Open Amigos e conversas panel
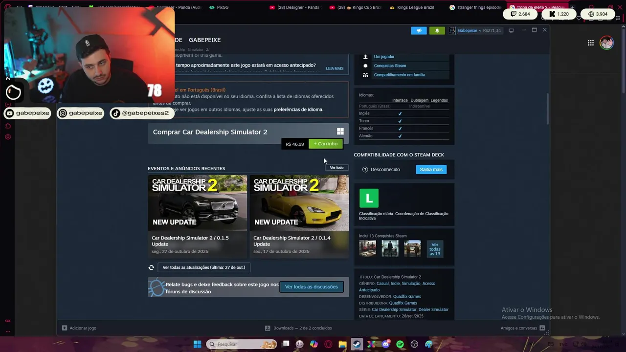 [523, 328]
